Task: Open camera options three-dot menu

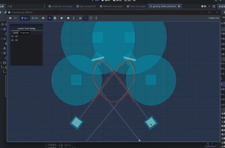Action: tap(73, 18)
